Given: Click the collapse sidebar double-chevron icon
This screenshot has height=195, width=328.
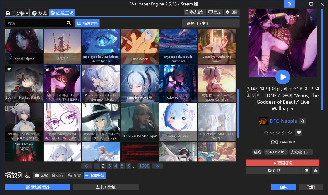Looking at the screenshot, I should click(289, 4).
